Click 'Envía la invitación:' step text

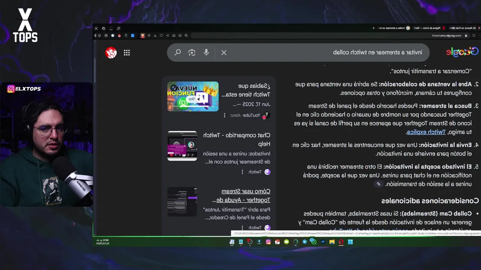[x=445, y=145]
